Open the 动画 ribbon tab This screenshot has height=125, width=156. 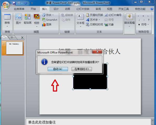click(x=67, y=9)
